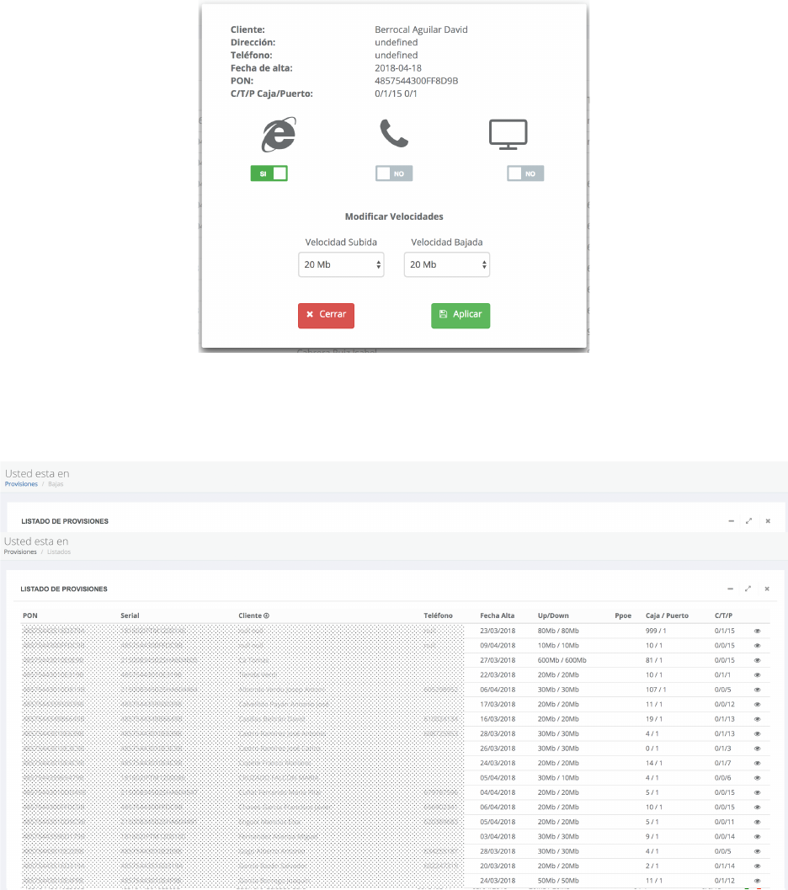Image resolution: width=788 pixels, height=890 pixels.
Task: View eye icon for 0/0/11 row
Action: 758,822
